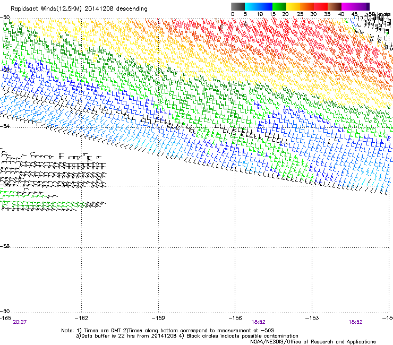Select the yellow 20-25 knots legend segment

293,6
